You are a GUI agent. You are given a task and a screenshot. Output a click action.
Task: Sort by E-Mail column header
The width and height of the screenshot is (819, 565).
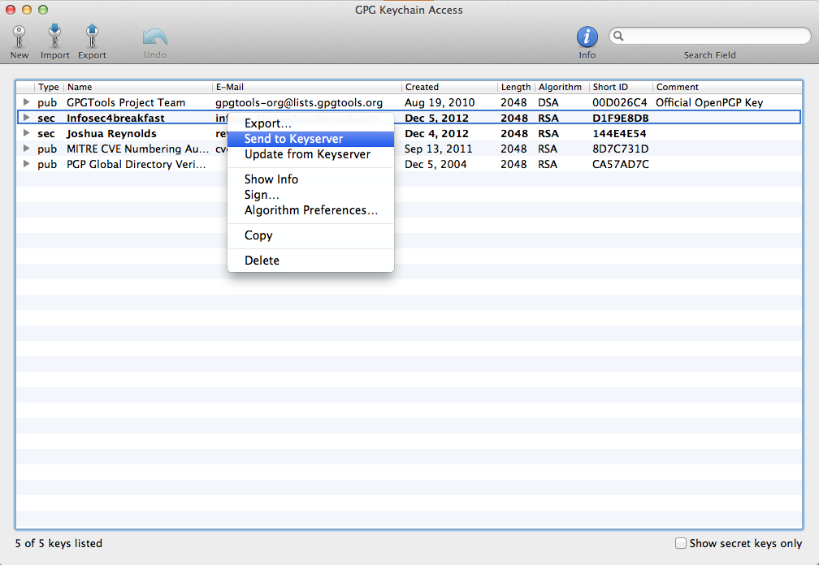[x=307, y=87]
